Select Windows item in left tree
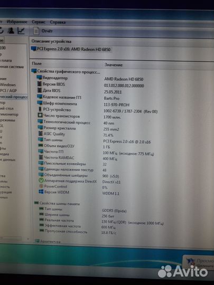Image resolution: width=214 pixels, height=285 pixels. click(8, 84)
